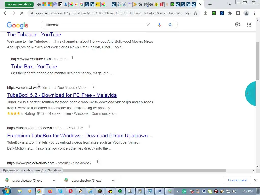The width and height of the screenshot is (260, 195).
Task: Open options for the project-audio.com result
Action: tap(98, 161)
